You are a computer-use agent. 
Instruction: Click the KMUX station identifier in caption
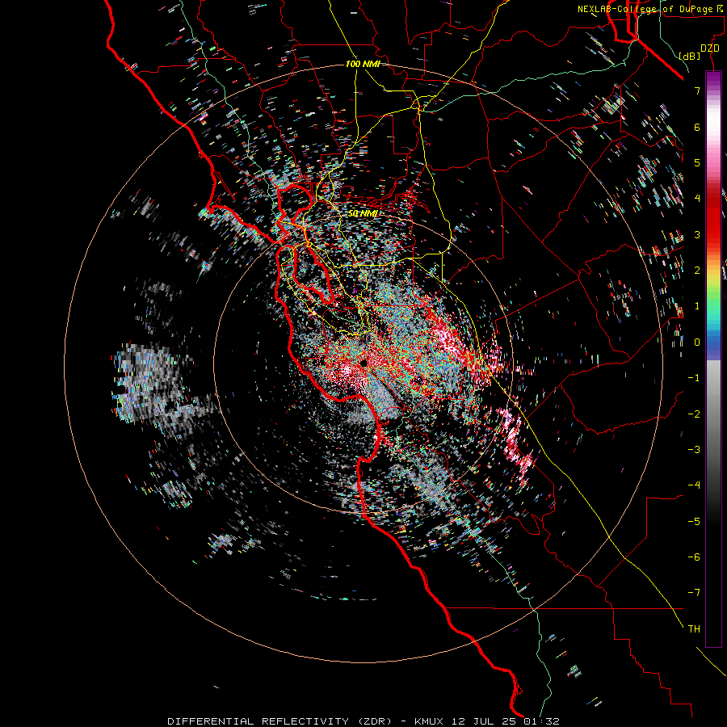[x=429, y=721]
